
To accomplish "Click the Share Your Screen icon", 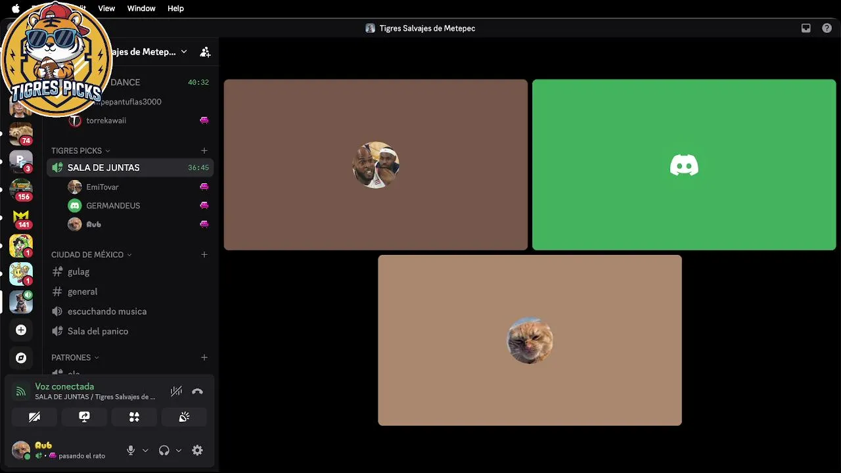I will [x=84, y=417].
